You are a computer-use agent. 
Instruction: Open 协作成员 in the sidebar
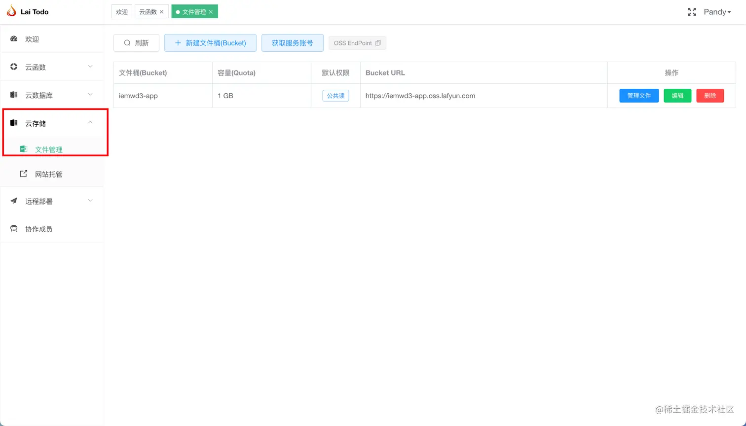coord(38,229)
